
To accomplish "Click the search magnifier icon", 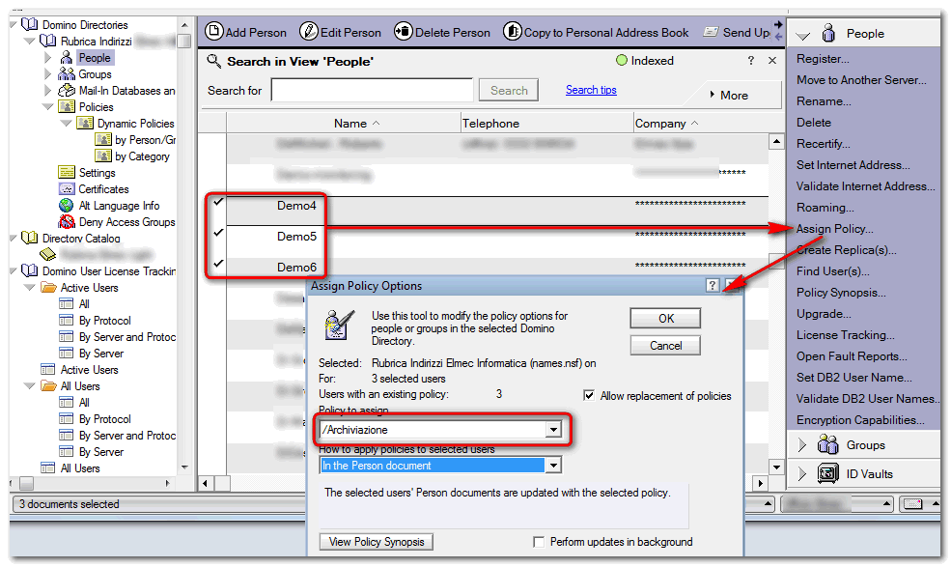I will point(213,61).
